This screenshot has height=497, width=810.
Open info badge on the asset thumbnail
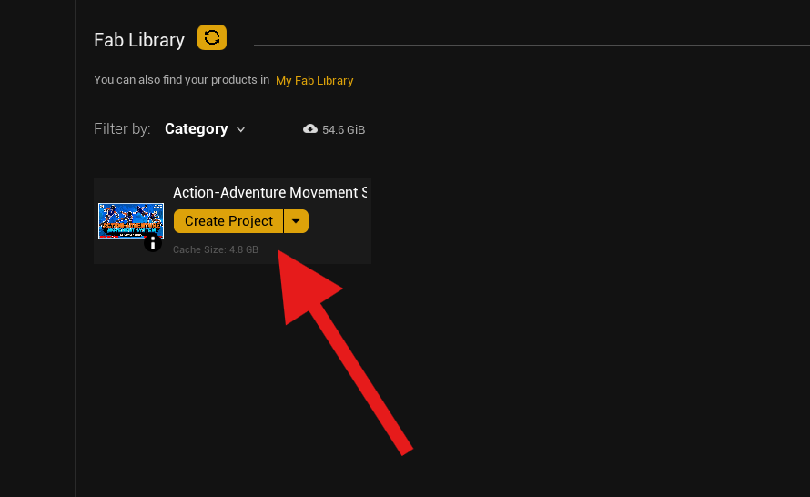tap(153, 243)
